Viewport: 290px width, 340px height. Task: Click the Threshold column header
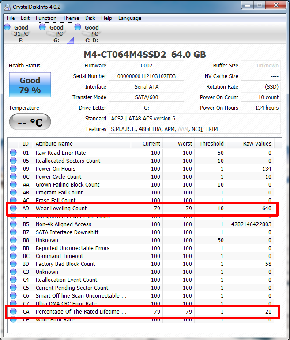coord(211,144)
